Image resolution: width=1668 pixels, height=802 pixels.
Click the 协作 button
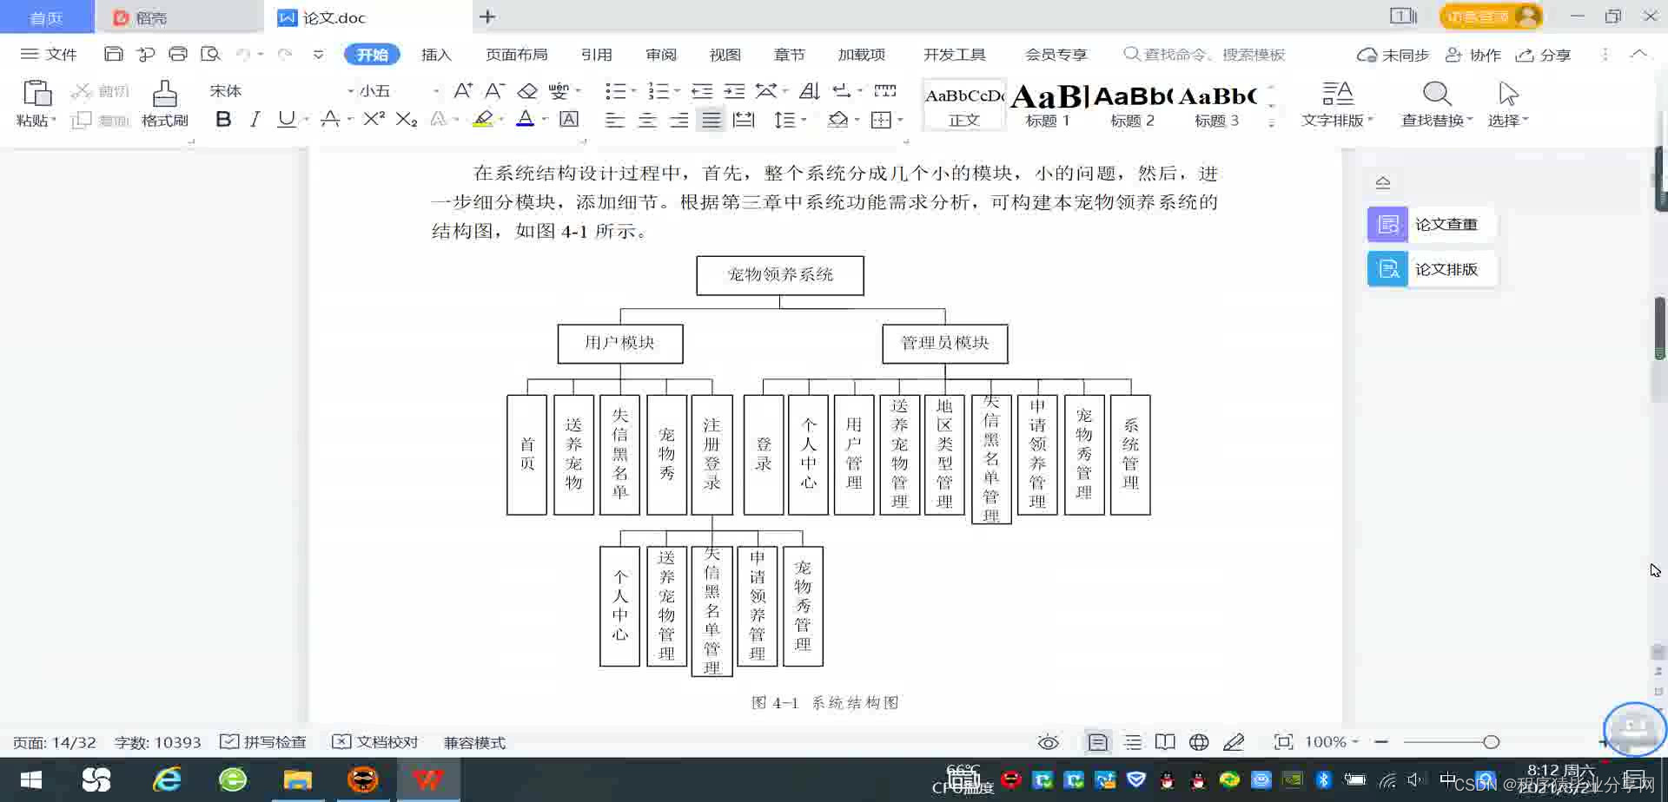tap(1473, 55)
